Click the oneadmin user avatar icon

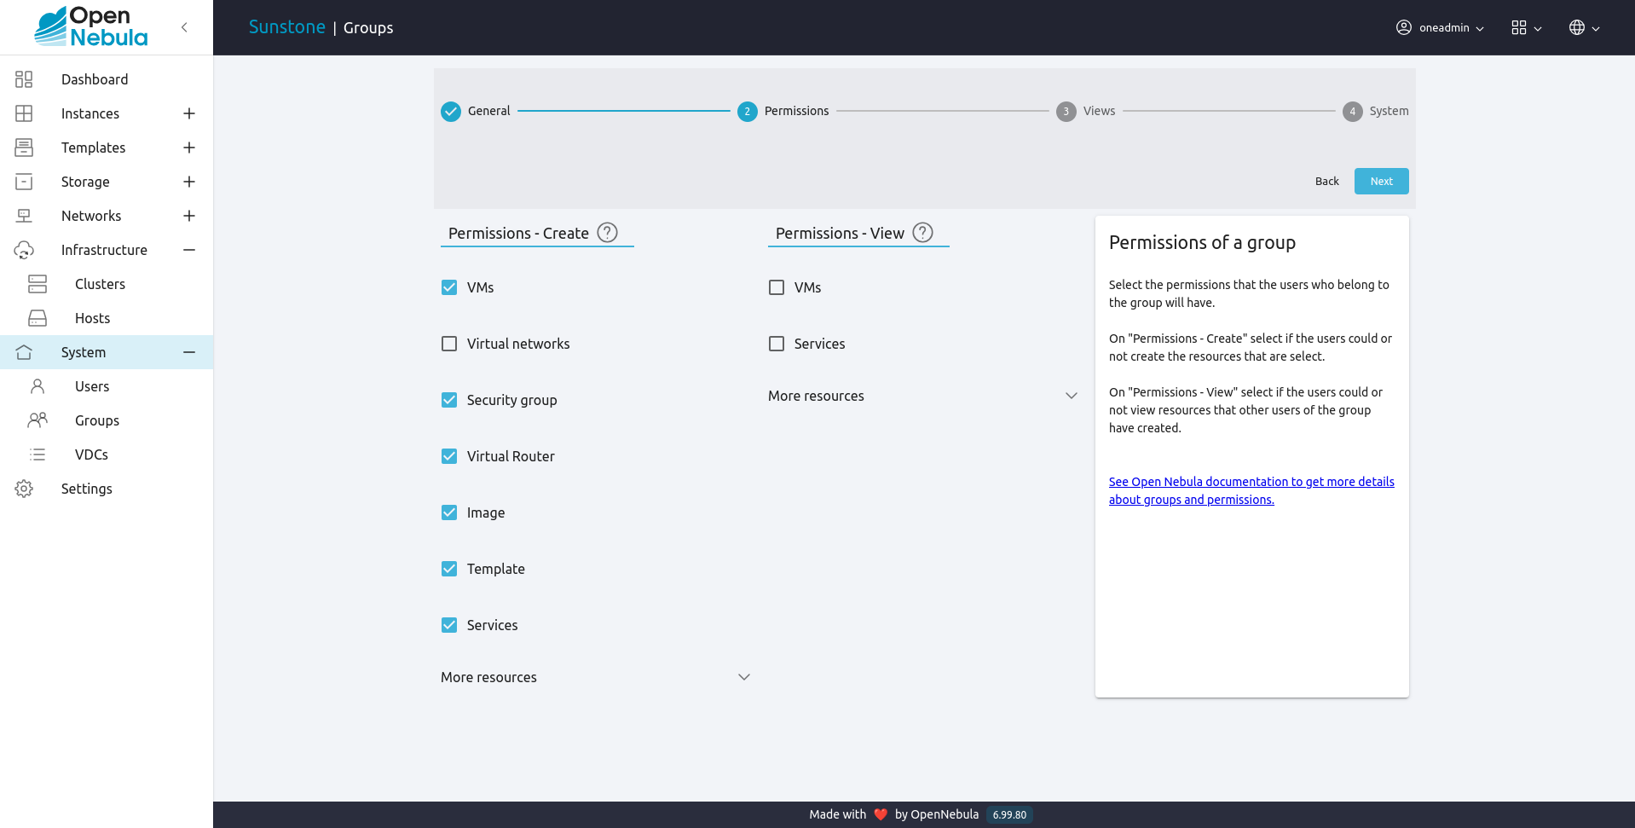[1404, 27]
